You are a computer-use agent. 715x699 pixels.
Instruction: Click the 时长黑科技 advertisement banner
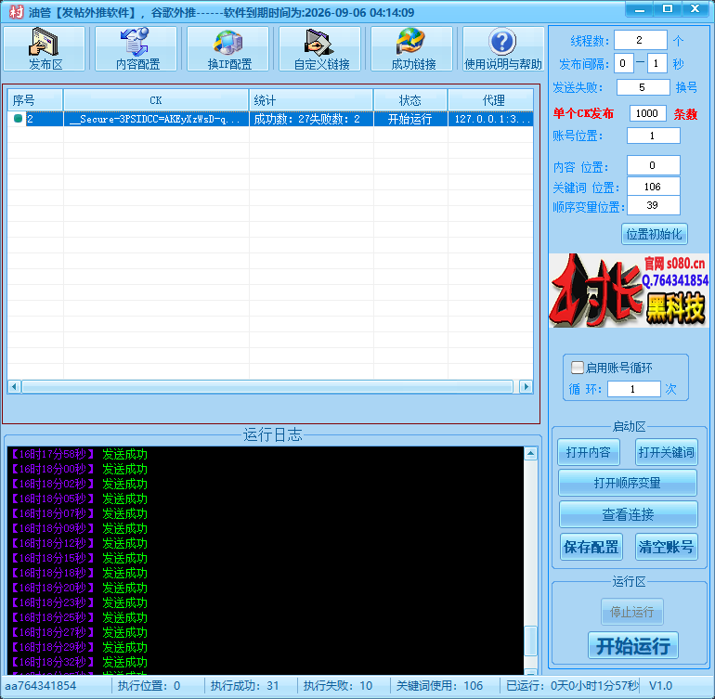[x=629, y=291]
